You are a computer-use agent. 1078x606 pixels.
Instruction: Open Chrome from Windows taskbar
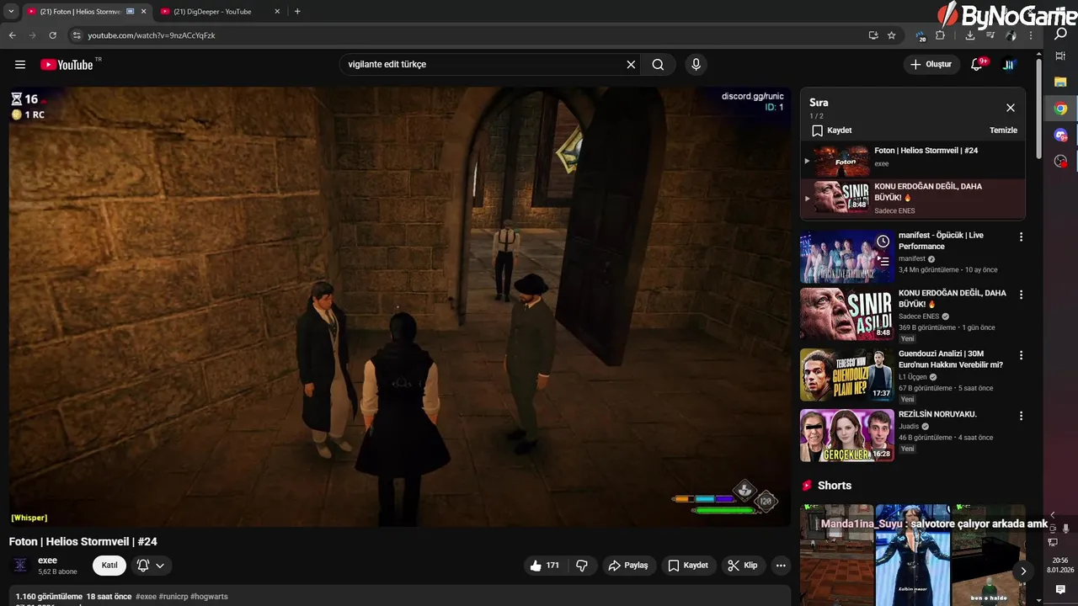pyautogui.click(x=1060, y=109)
